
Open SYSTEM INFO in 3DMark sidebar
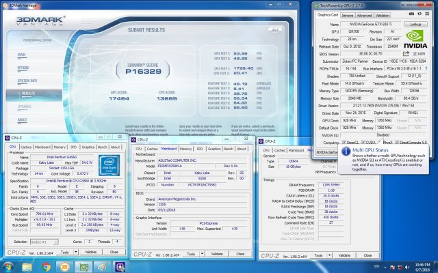[27, 80]
